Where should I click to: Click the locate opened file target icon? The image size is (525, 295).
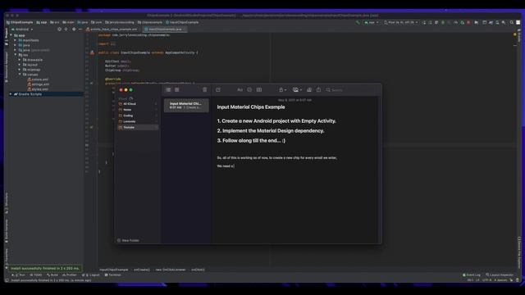coord(59,29)
